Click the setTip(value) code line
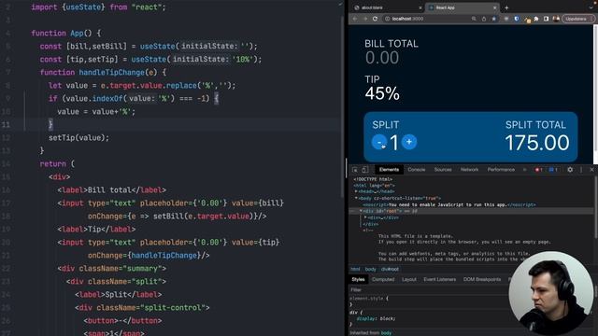The width and height of the screenshot is (598, 336). (x=78, y=137)
